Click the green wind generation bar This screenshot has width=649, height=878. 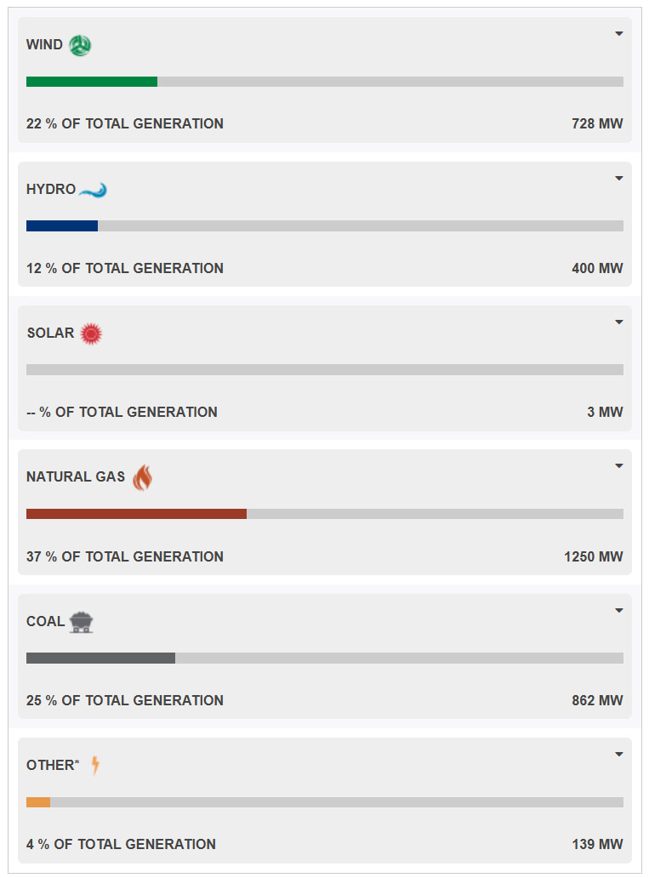pyautogui.click(x=92, y=82)
